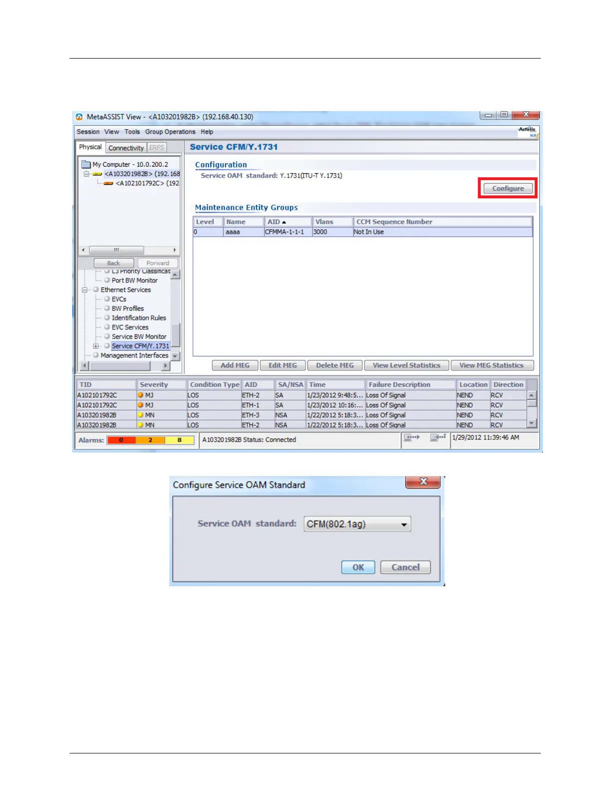
Task: Sort MEG table by Name column
Action: [x=243, y=222]
